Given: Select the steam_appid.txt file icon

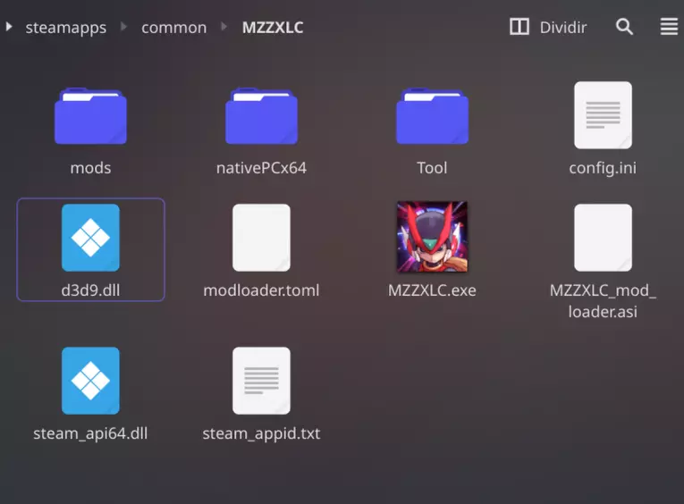Looking at the screenshot, I should [261, 381].
